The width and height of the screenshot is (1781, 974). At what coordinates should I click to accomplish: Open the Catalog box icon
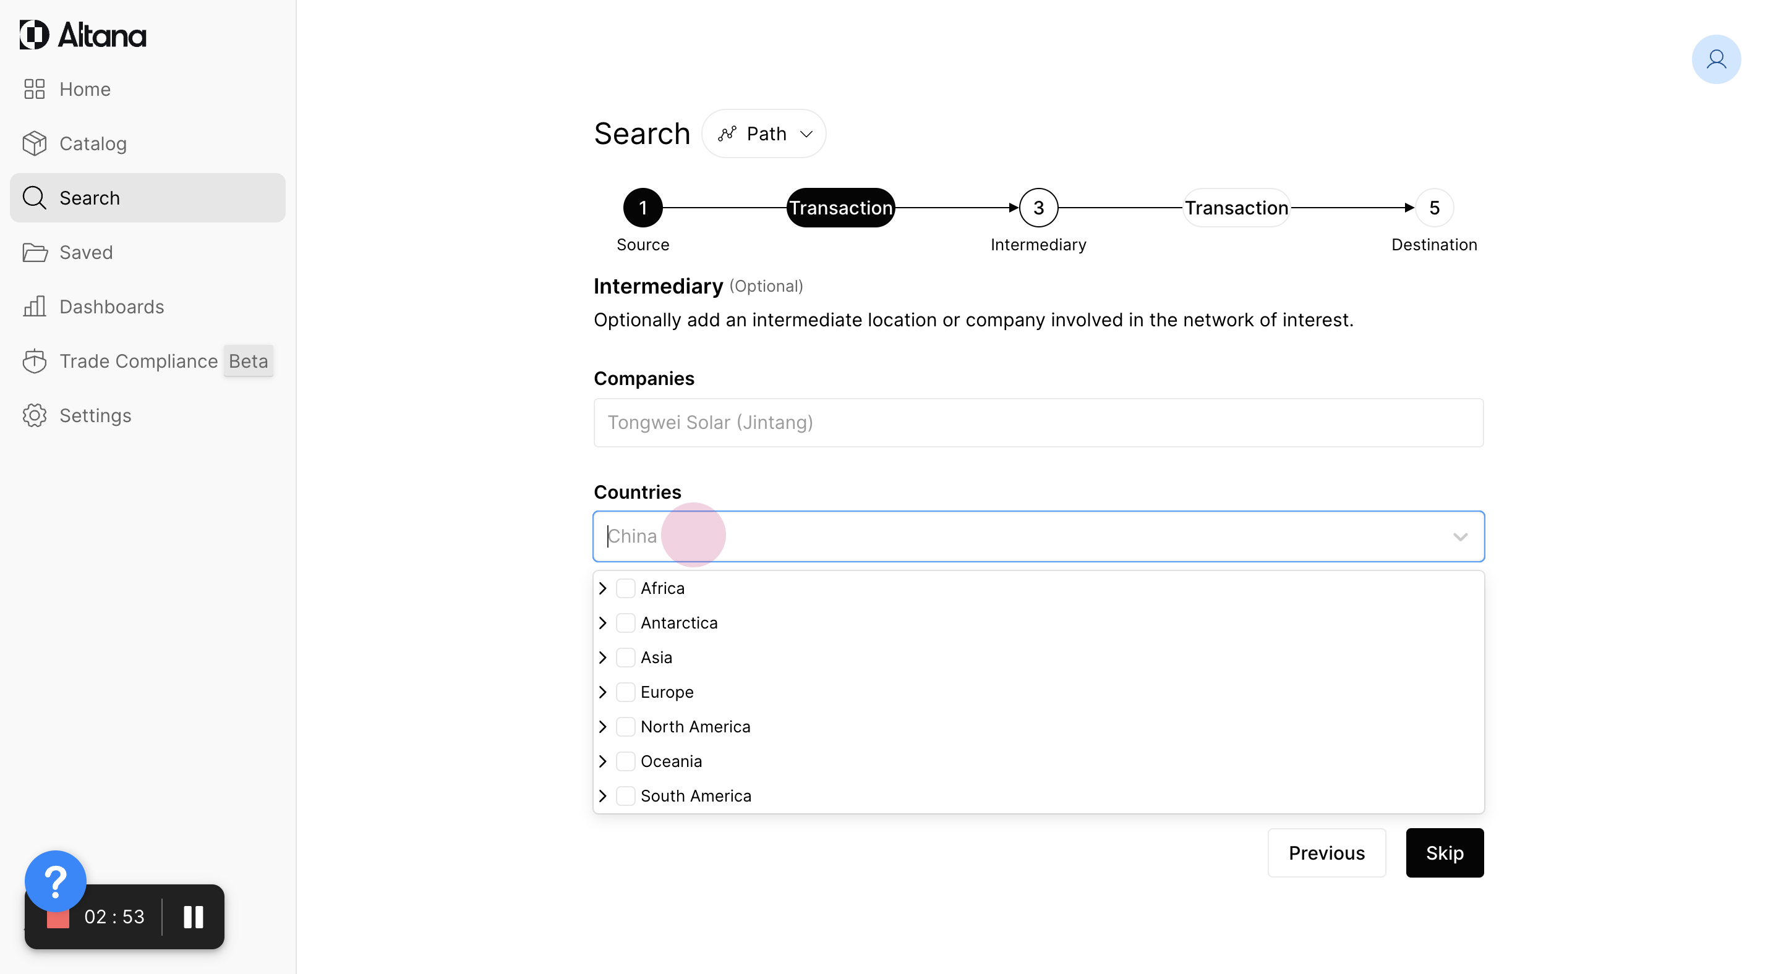point(35,143)
